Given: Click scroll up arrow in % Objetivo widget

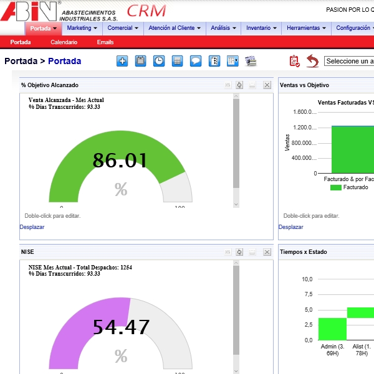Looking at the screenshot, I should pos(236,96).
